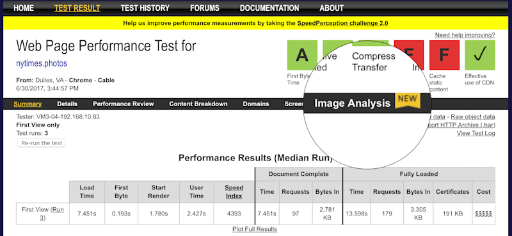Open the Performance Review tab
512x236 pixels.
123,104
